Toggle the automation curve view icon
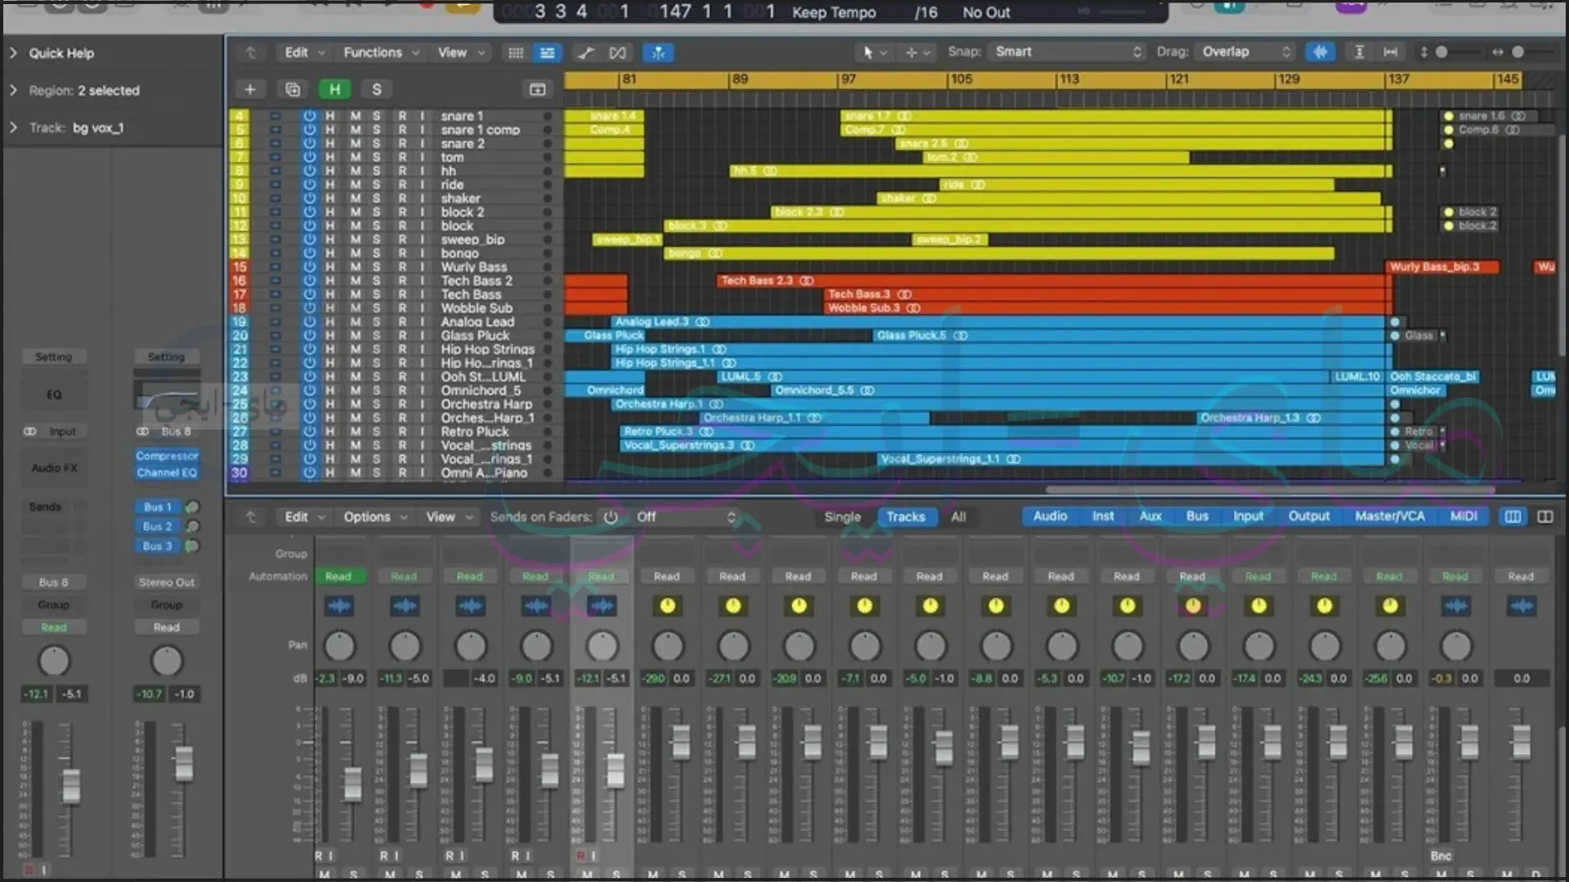 click(x=586, y=53)
